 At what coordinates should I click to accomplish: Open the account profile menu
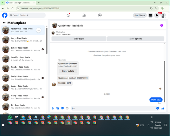pyautogui.click(x=163, y=15)
